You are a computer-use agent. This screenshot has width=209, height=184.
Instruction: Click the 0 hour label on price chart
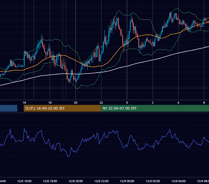[x=127, y=103]
